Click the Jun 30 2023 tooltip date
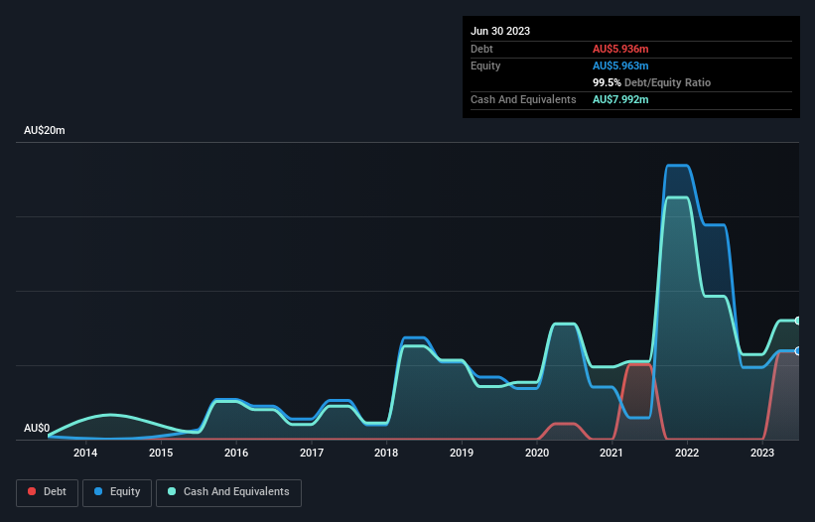 pos(500,31)
